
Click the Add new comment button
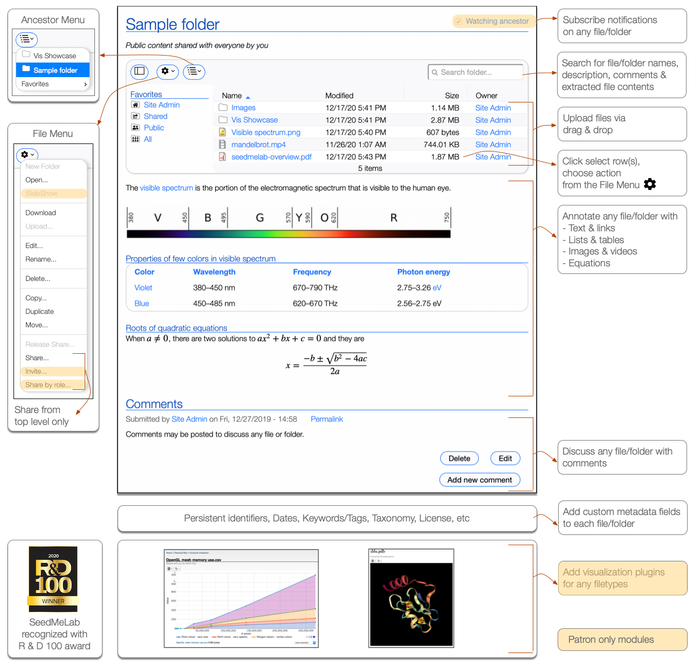479,479
